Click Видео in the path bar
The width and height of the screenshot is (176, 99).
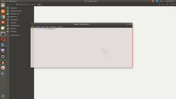click(33, 4)
